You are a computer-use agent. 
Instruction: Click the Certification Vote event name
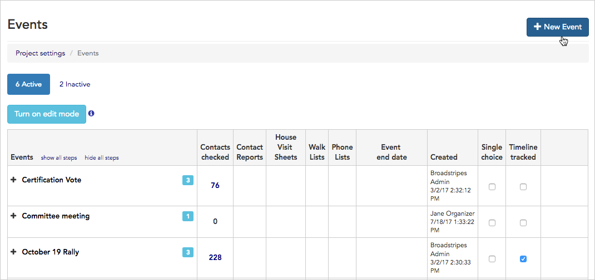52,180
